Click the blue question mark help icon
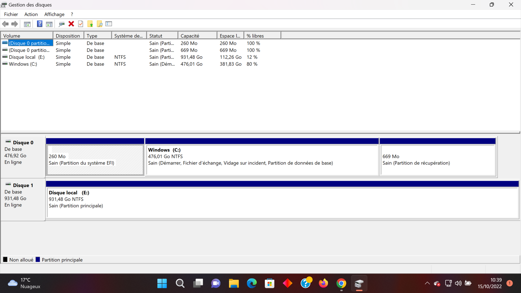521x293 pixels. [40, 24]
